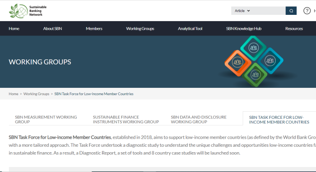The height and width of the screenshot is (172, 316).
Task: Click the magnifier search button
Action: tap(291, 11)
